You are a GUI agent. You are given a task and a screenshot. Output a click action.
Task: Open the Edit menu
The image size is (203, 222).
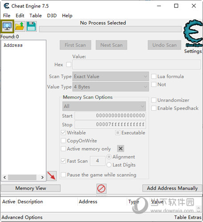tap(20, 16)
